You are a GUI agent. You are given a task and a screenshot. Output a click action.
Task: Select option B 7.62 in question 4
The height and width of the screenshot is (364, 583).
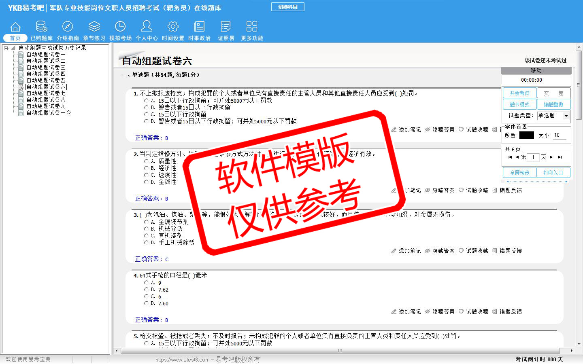(147, 289)
